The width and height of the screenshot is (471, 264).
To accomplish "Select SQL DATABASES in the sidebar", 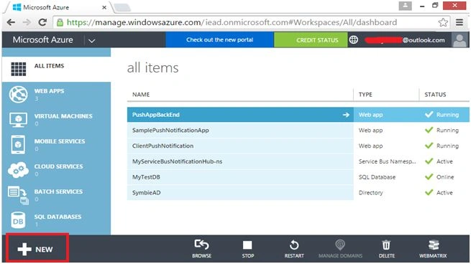I will click(58, 217).
